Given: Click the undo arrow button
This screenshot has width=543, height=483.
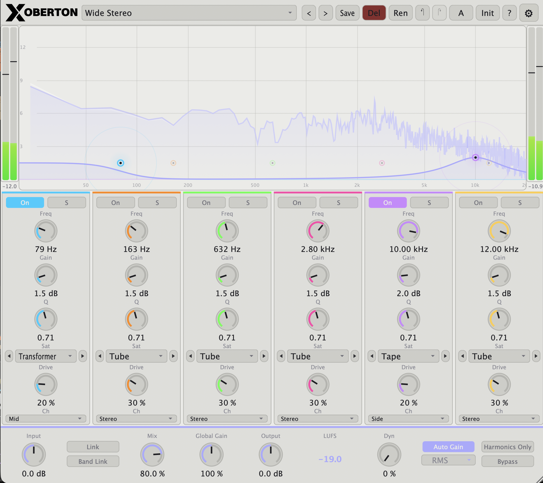Looking at the screenshot, I should [422, 13].
